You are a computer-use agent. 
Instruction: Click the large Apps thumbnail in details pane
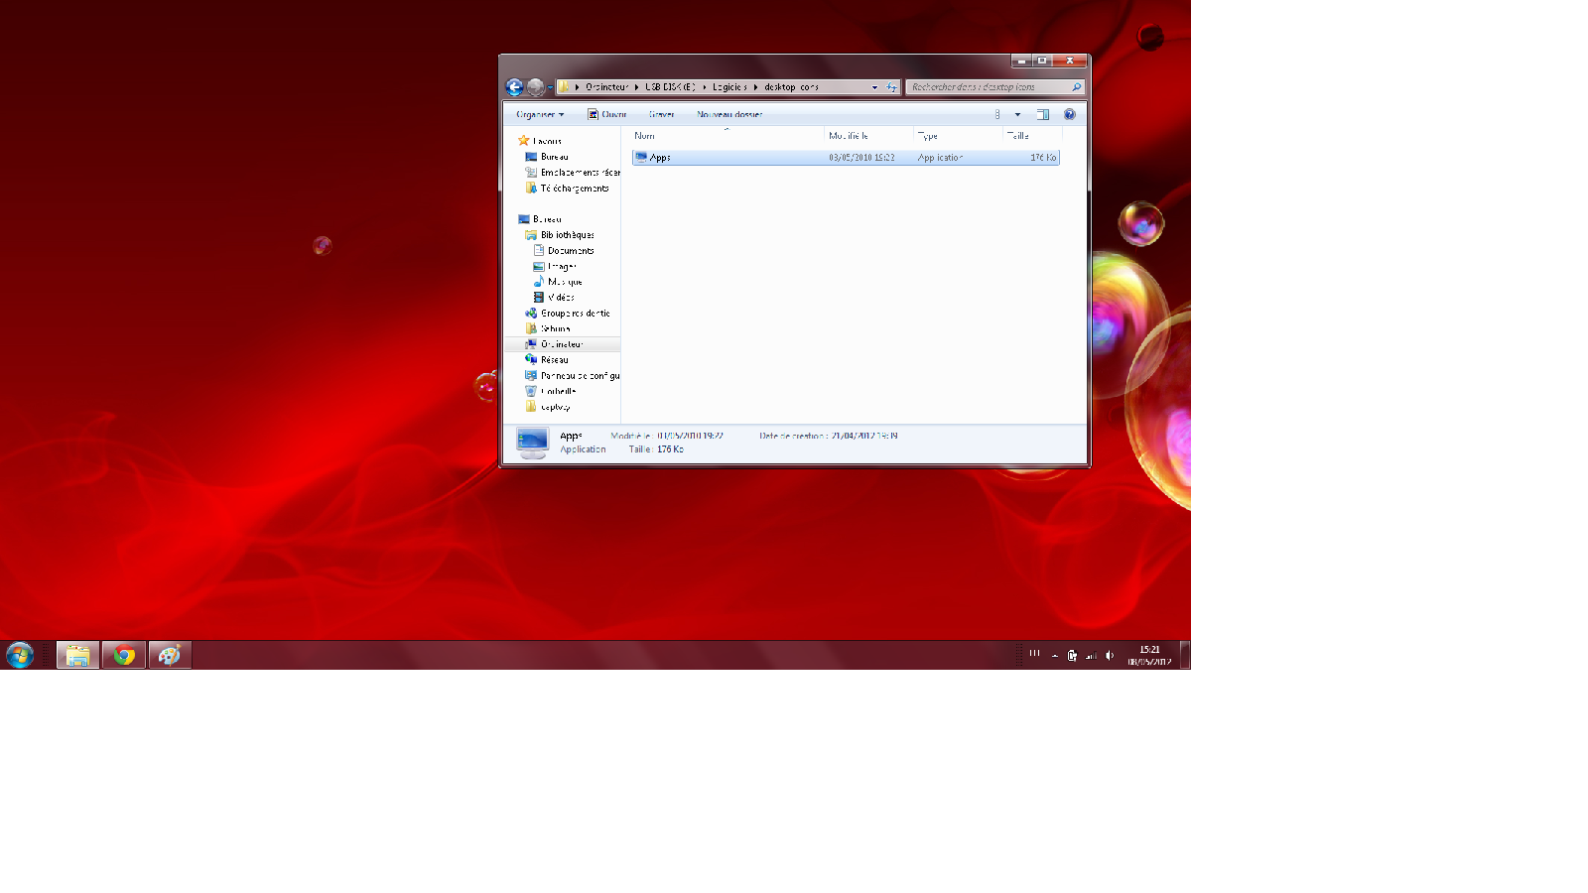pos(532,443)
